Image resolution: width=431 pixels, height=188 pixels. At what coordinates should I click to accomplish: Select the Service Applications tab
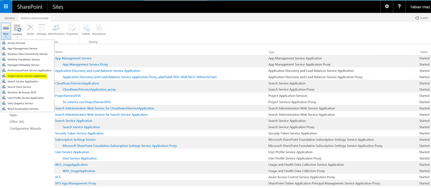click(x=35, y=18)
